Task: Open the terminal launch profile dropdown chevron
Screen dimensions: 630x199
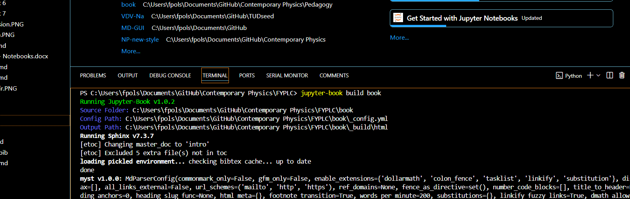Action: pos(598,75)
